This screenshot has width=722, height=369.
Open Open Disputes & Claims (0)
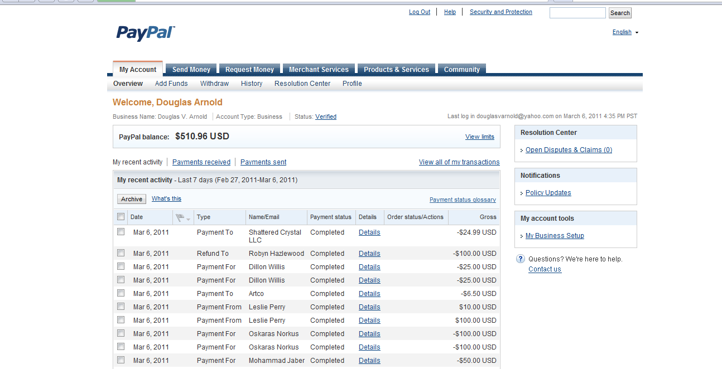point(569,150)
